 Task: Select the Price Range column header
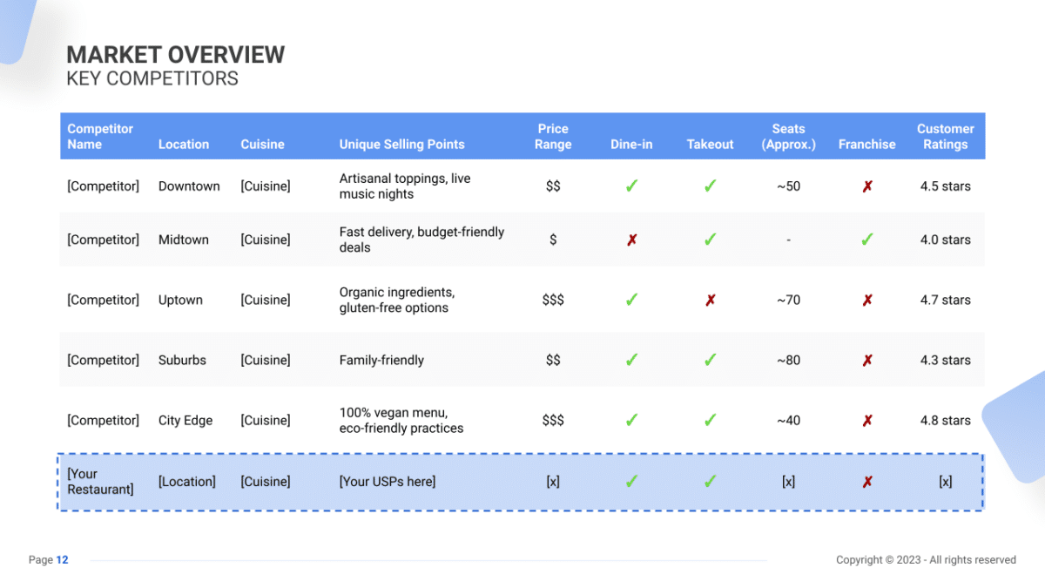552,136
